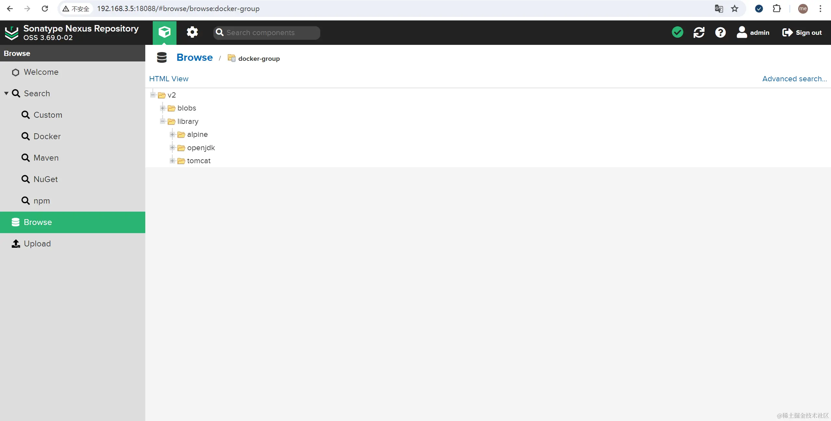
Task: Expand the alpine folder node
Action: pyautogui.click(x=173, y=135)
